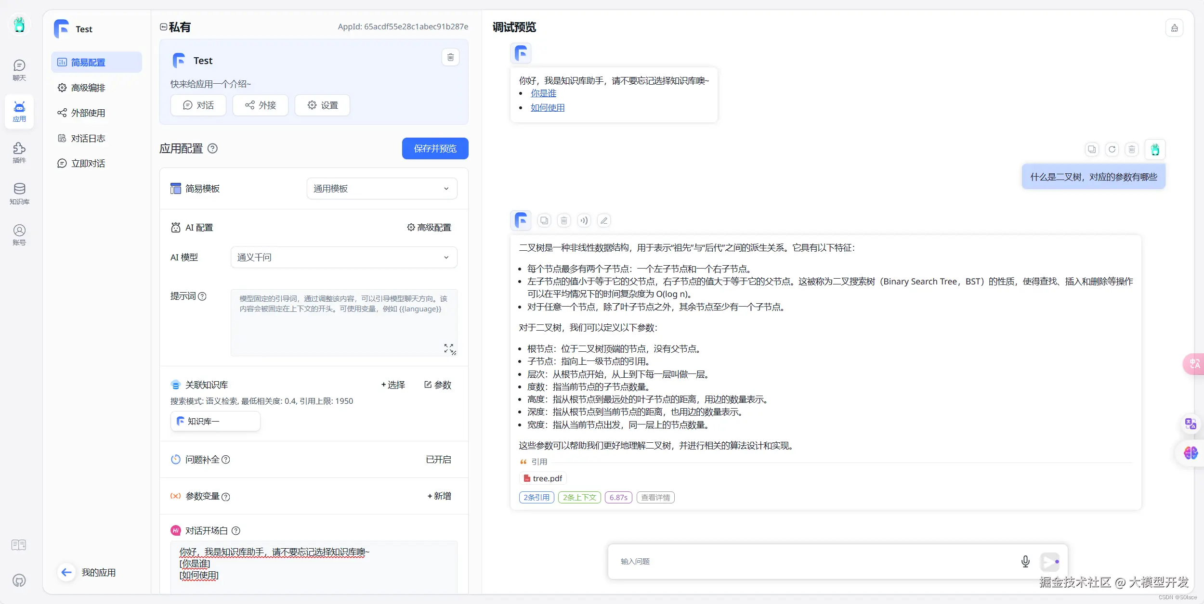The height and width of the screenshot is (604, 1204).
Task: Click the microphone icon in input box
Action: coord(1025,561)
